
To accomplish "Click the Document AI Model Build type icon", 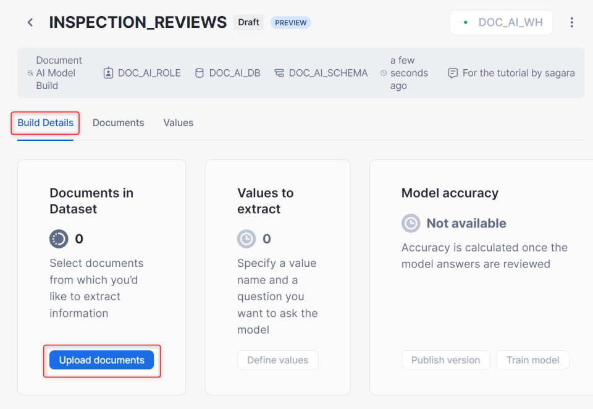I will [x=30, y=73].
